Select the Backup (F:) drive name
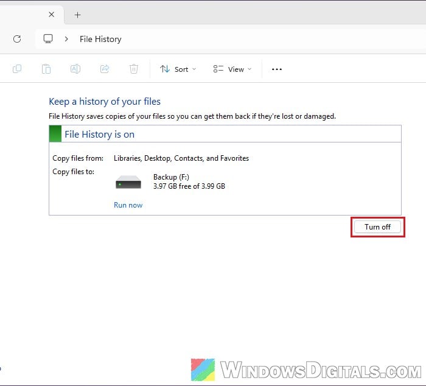This screenshot has height=386, width=426. [171, 177]
